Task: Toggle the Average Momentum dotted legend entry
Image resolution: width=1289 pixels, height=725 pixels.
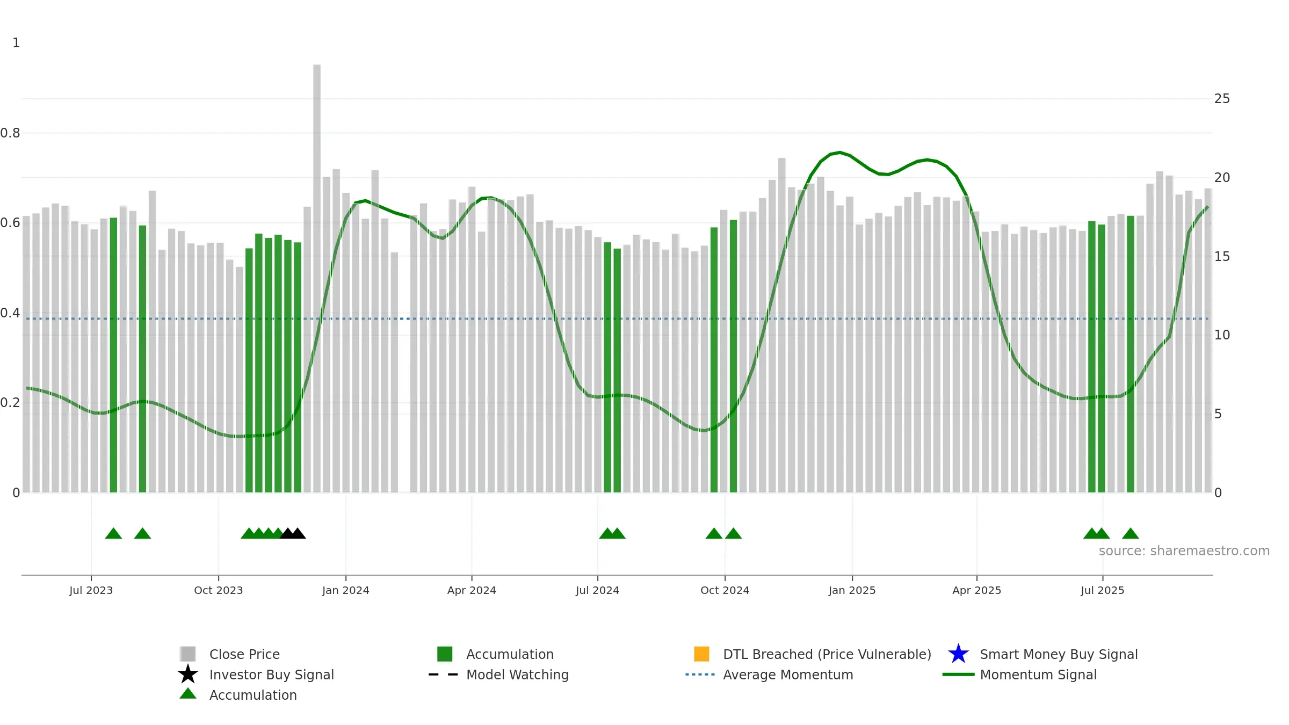Action: [x=769, y=675]
